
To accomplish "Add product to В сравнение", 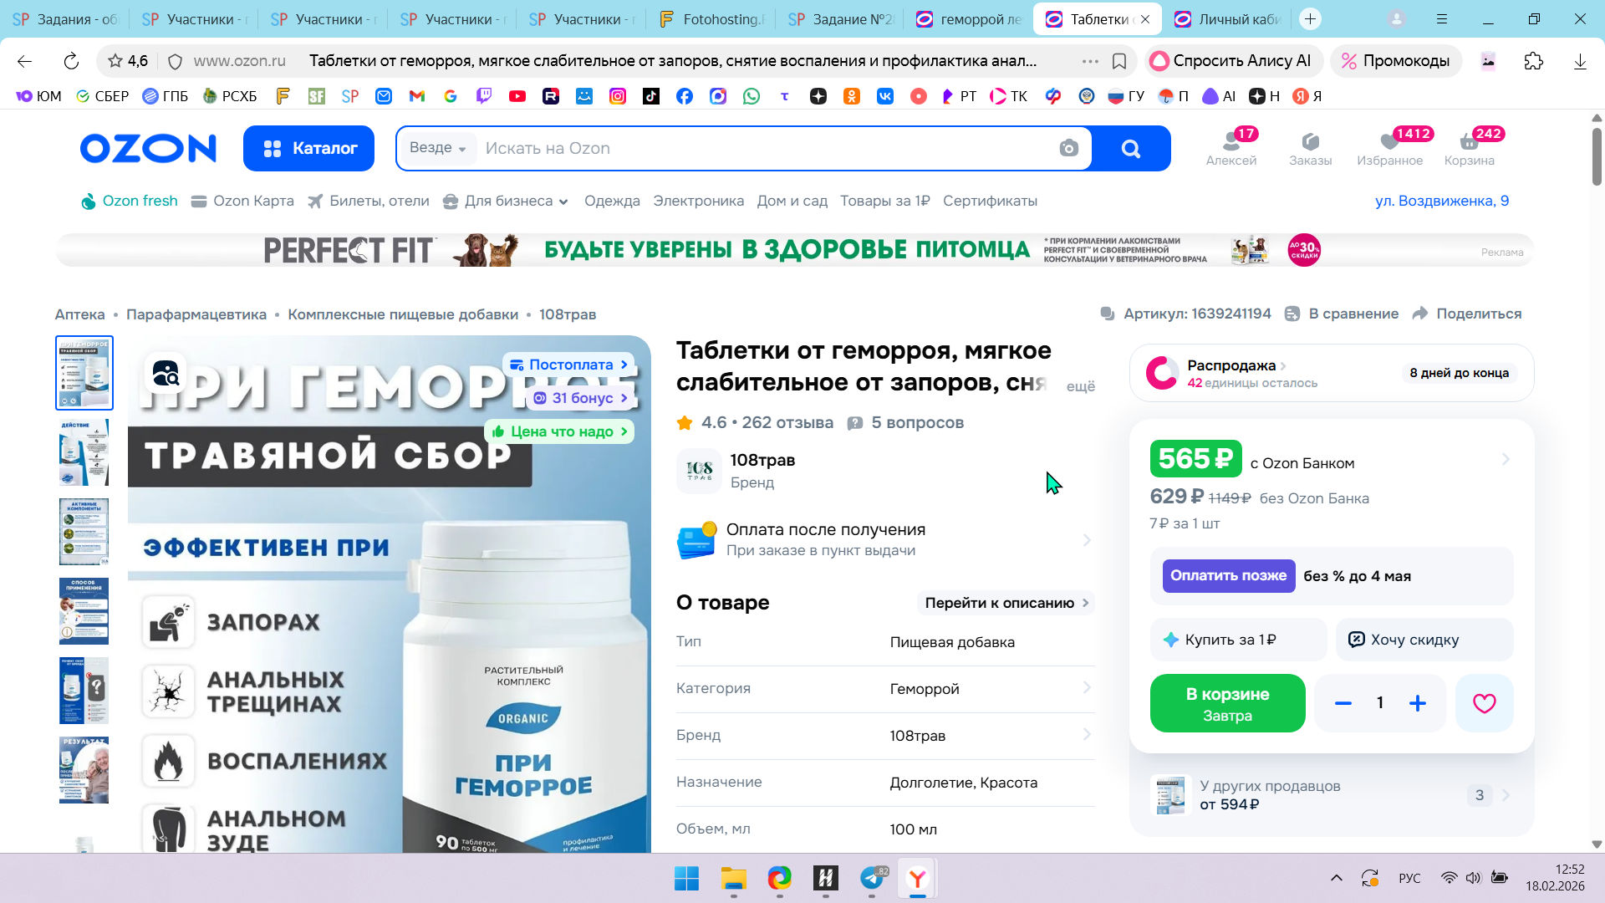I will [x=1341, y=314].
